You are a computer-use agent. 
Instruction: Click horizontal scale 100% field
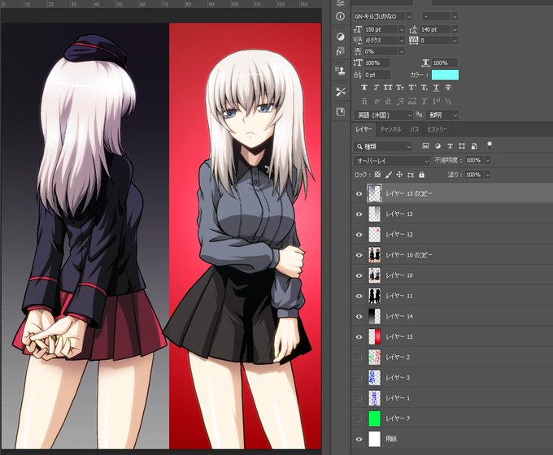coord(445,63)
